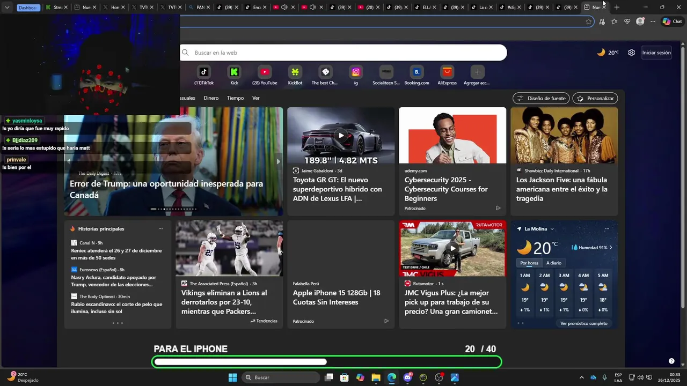Screen dimensions: 687x386
Task: Select the 1 AM hourly forecast column
Action: pyautogui.click(x=525, y=293)
